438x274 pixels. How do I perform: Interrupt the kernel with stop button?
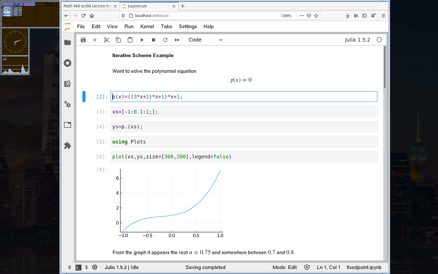click(154, 40)
